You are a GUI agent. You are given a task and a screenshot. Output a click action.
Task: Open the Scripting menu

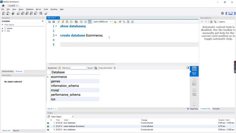tap(54, 9)
